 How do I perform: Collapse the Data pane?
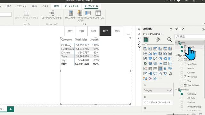(203, 29)
